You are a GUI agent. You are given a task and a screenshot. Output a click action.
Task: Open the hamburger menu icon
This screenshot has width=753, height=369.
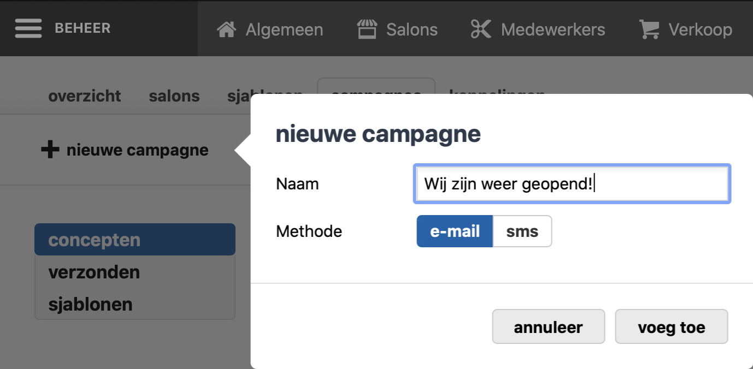[x=28, y=28]
